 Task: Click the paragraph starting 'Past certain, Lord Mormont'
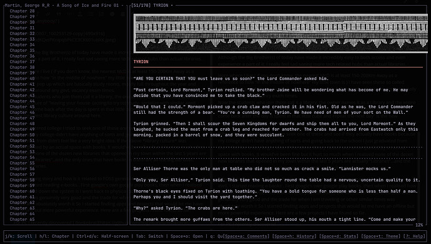(x=270, y=93)
